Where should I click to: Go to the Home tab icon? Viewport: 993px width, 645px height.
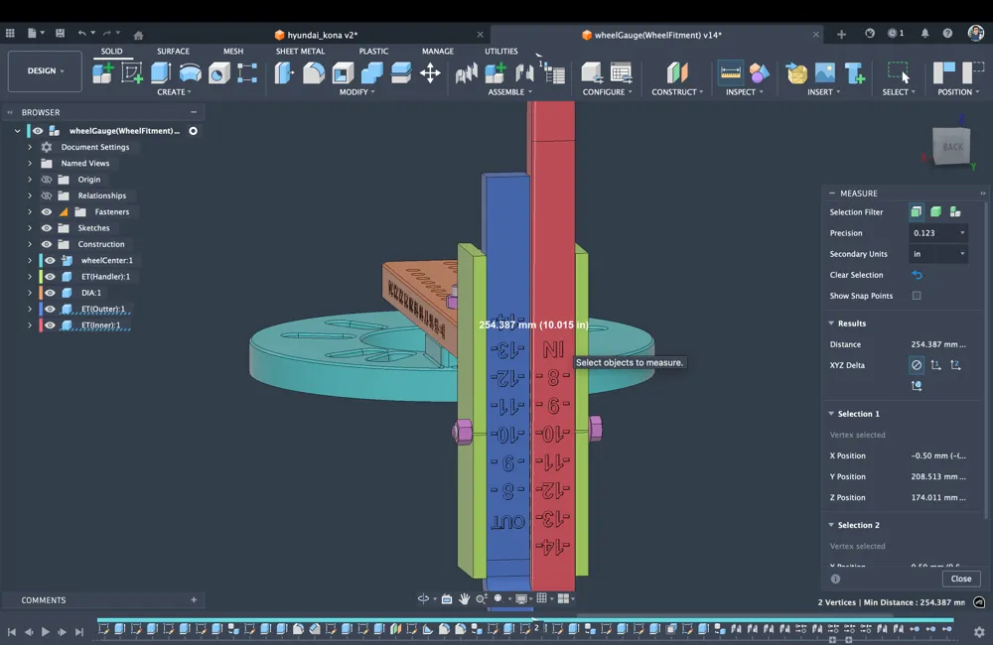tap(138, 35)
